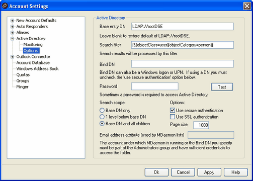Click the Ok button
Viewport: 253px width, 181px height.
(156, 172)
